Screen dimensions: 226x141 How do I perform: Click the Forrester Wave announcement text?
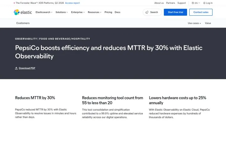(40, 3)
